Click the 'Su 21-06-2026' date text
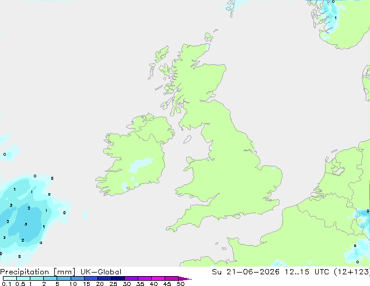The image size is (370, 286). (x=246, y=272)
